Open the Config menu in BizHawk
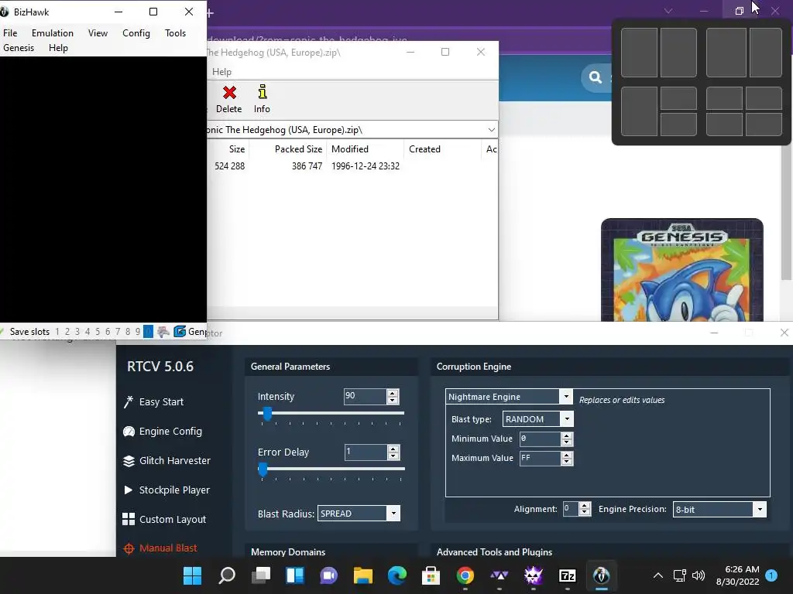The image size is (793, 594). click(x=136, y=32)
